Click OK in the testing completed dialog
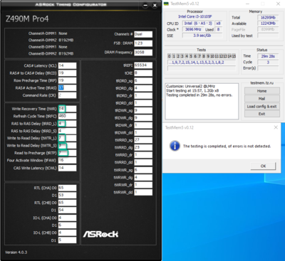 263,166
